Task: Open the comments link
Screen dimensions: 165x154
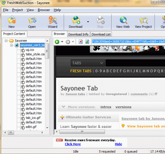Action: tap(139, 94)
